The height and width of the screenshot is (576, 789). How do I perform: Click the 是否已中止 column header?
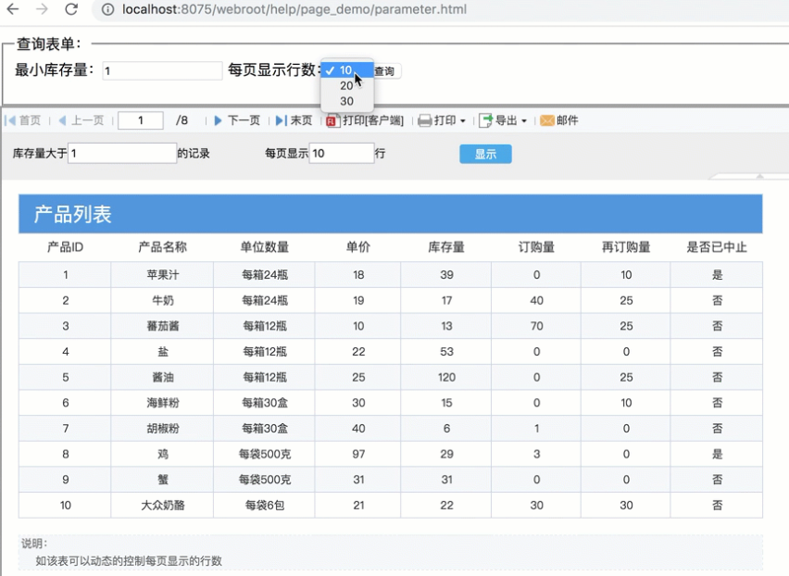click(717, 247)
